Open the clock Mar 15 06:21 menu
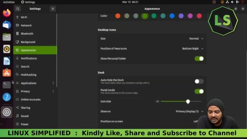 tap(130, 2)
